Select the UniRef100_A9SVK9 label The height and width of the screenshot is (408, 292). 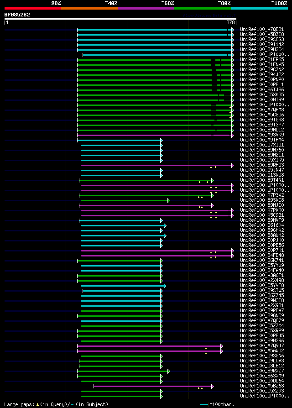262,135
